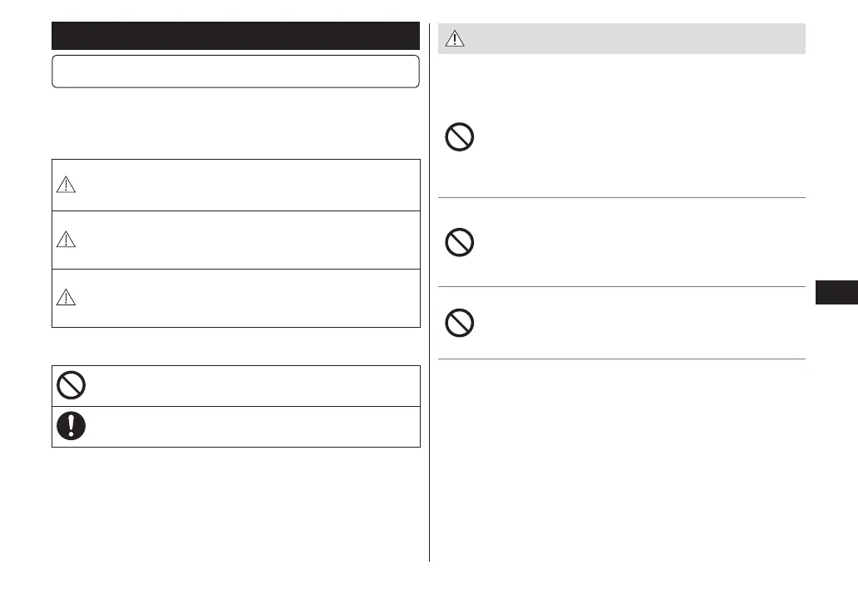858x604 pixels.
Task: Click the lowest prohibition icon in the right column
Action: [460, 323]
